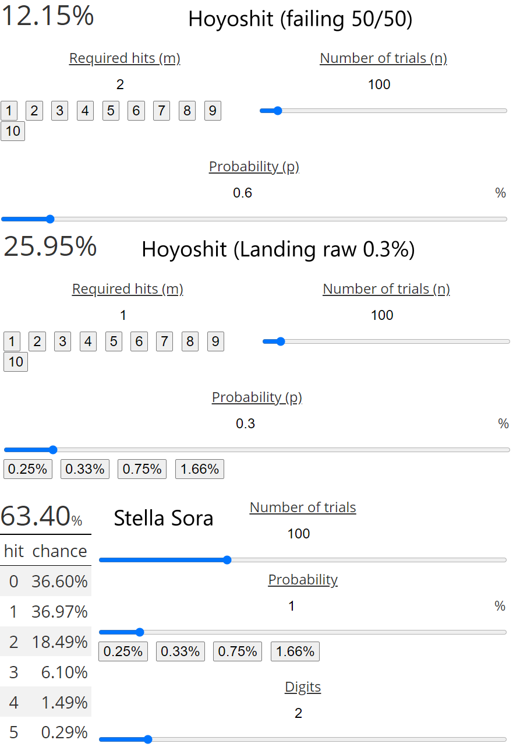This screenshot has width=513, height=754.
Task: Click "Required hits (m)" label in Landing raw section
Action: click(128, 289)
